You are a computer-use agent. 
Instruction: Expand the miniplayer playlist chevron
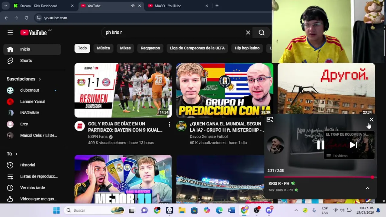pyautogui.click(x=368, y=188)
